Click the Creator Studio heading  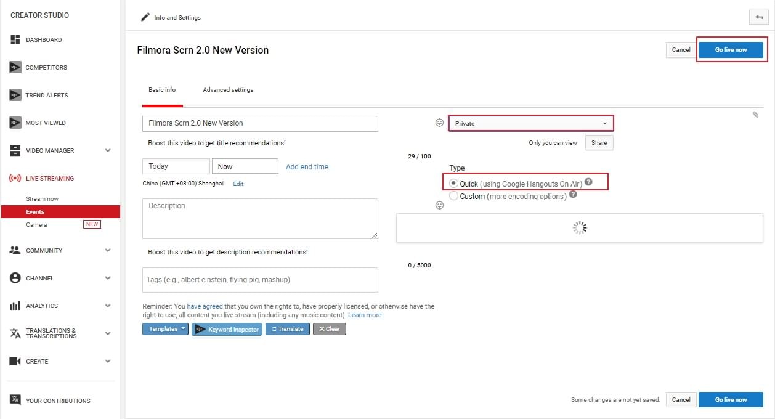(x=40, y=15)
